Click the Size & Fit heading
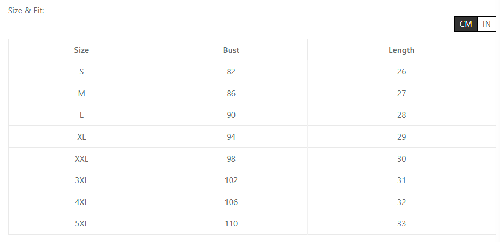This screenshot has height=242, width=500. click(26, 11)
